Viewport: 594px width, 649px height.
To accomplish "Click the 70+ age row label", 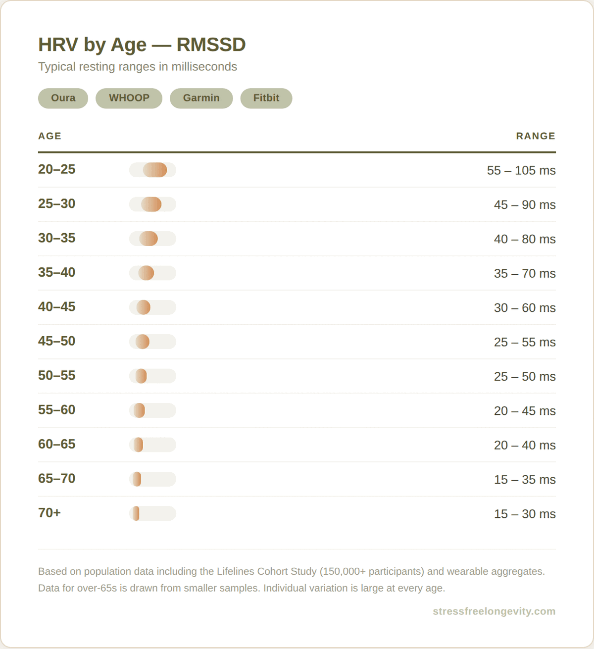I will coord(49,513).
